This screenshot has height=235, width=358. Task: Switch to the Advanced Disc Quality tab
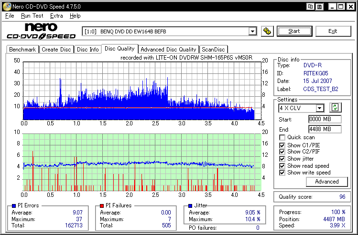(169, 50)
